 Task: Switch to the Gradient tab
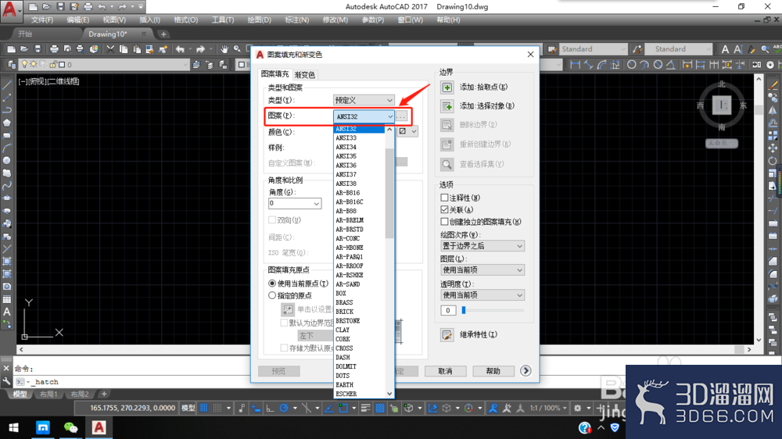305,75
